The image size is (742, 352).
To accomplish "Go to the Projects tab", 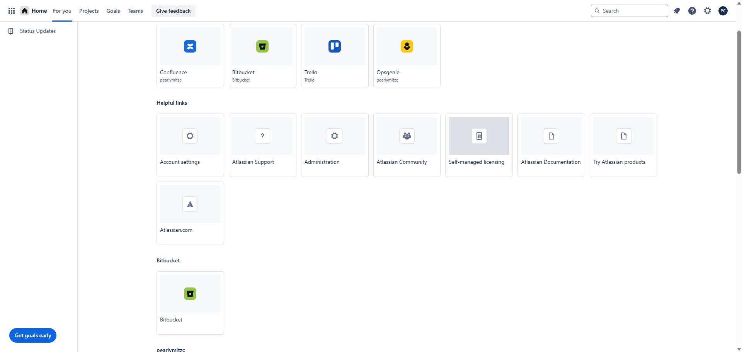I will pyautogui.click(x=89, y=11).
